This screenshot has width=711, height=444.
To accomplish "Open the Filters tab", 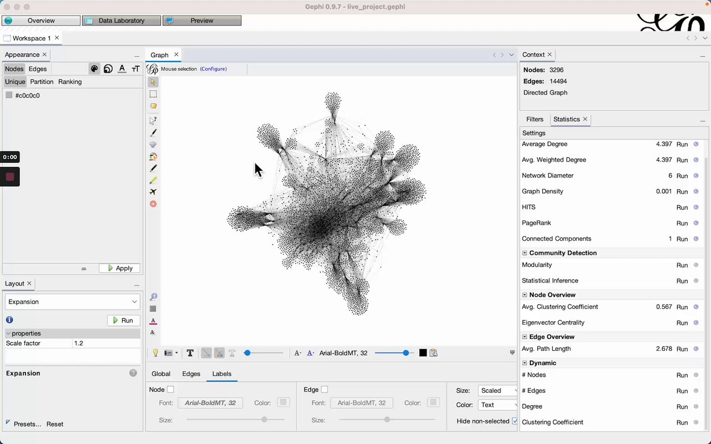I will coord(534,119).
